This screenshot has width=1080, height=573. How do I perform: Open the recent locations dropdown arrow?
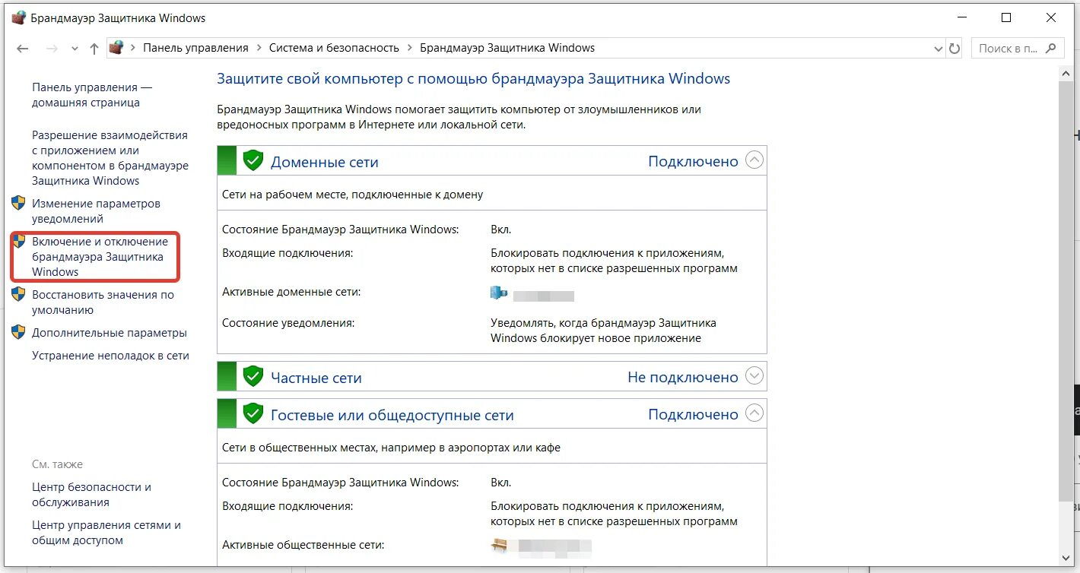click(x=74, y=49)
